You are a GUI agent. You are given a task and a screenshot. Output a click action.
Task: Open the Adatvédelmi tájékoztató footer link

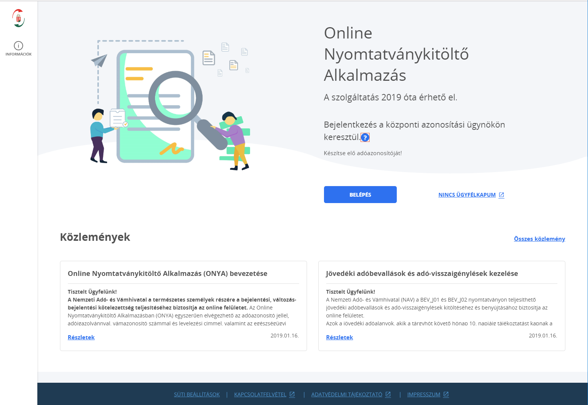coord(347,394)
